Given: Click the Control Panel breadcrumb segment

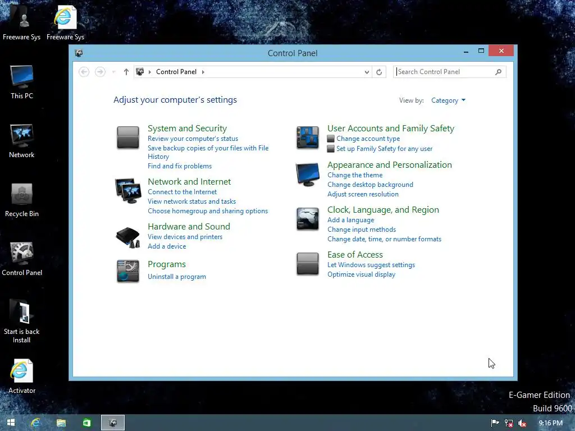Looking at the screenshot, I should 176,72.
